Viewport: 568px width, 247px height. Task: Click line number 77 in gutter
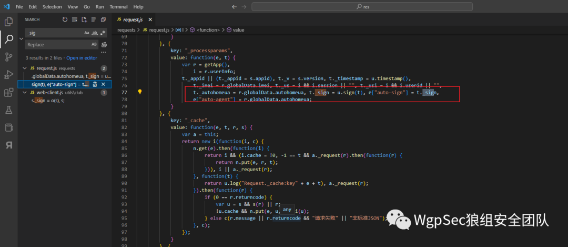coord(125,93)
